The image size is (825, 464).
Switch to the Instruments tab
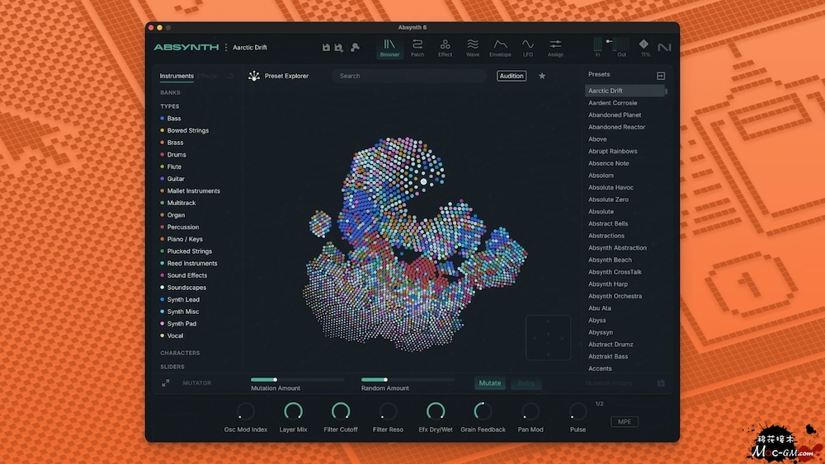177,76
